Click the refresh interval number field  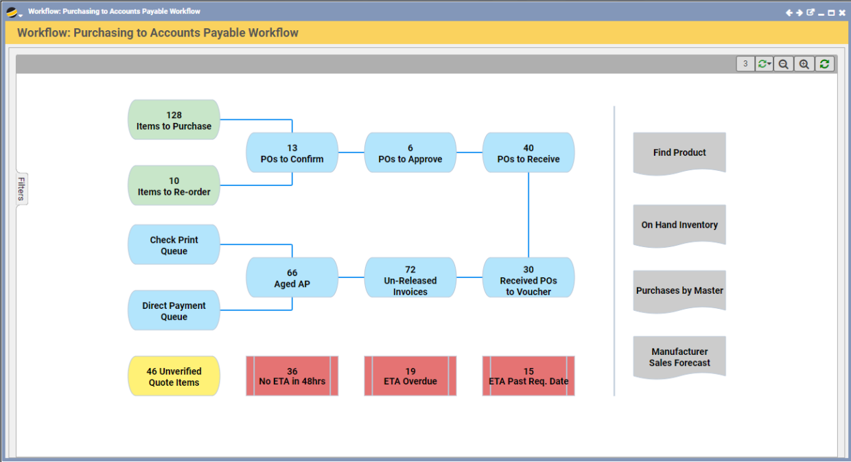pyautogui.click(x=745, y=63)
